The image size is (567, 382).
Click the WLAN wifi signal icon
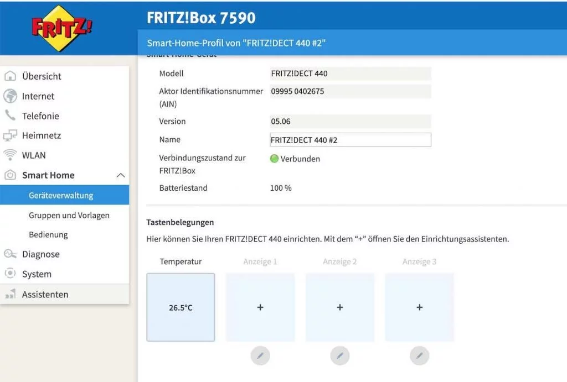[10, 155]
